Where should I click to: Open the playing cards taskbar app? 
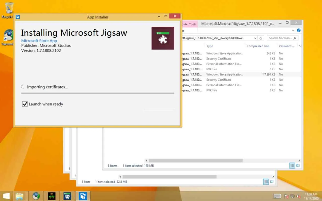[67, 196]
